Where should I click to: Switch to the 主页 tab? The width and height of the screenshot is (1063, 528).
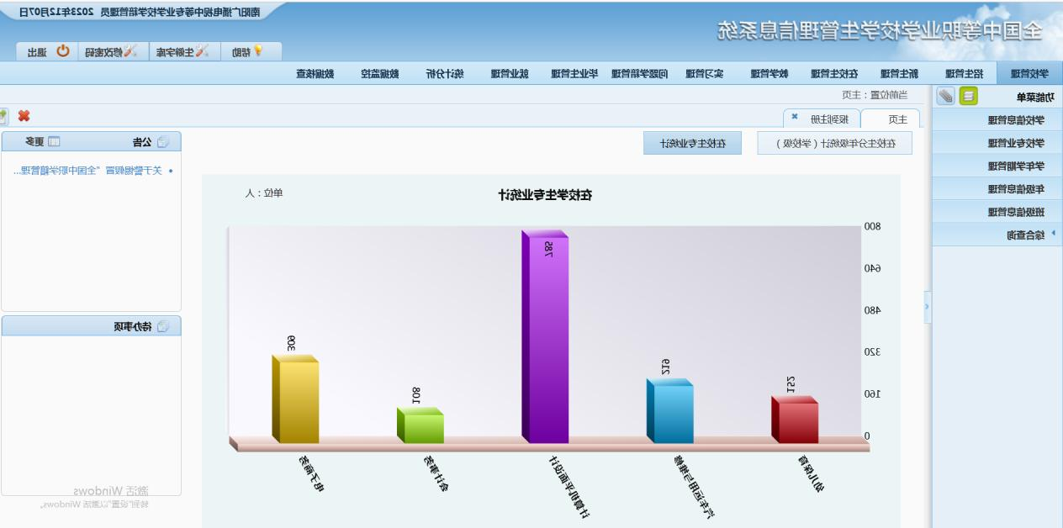pos(898,119)
